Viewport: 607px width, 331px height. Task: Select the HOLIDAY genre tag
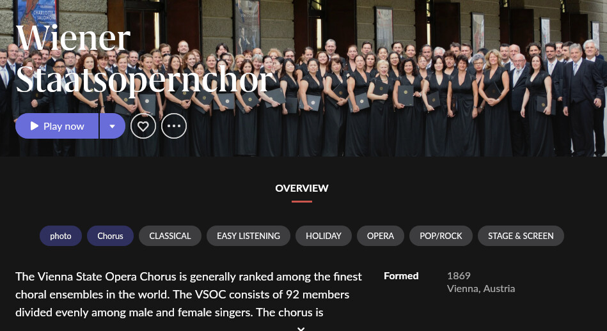click(x=324, y=236)
